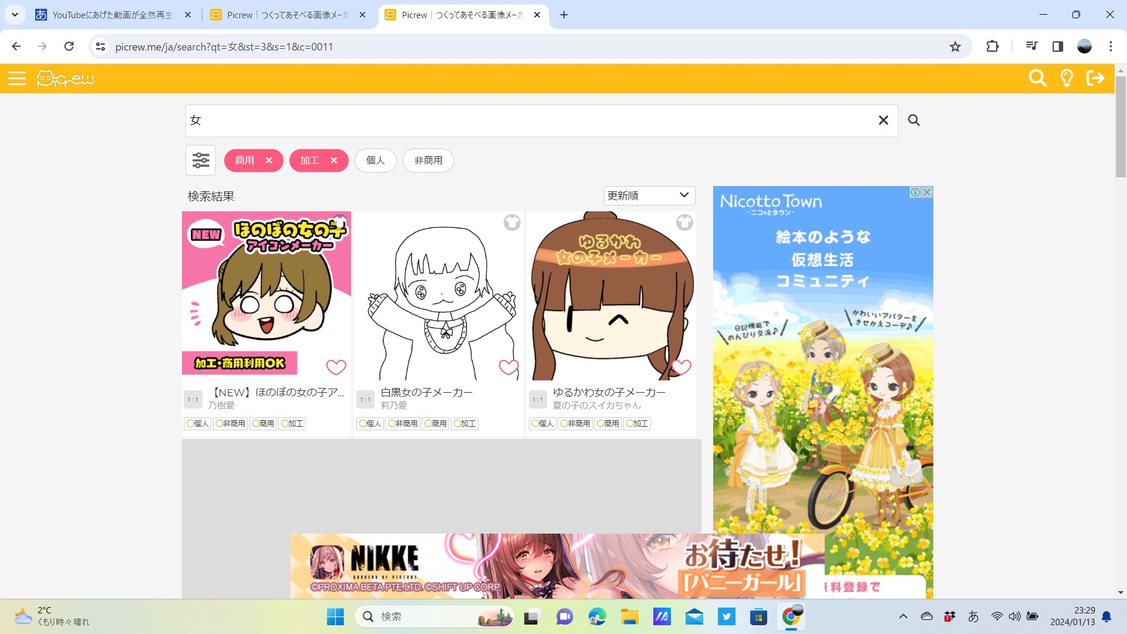
Task: Open Microsoft Edge from taskbar
Action: click(x=597, y=616)
